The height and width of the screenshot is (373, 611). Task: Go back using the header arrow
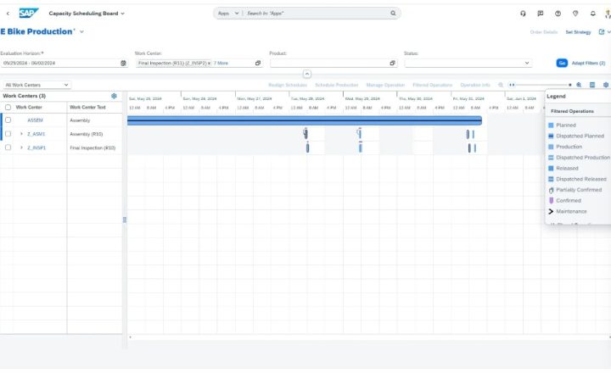[x=8, y=14]
